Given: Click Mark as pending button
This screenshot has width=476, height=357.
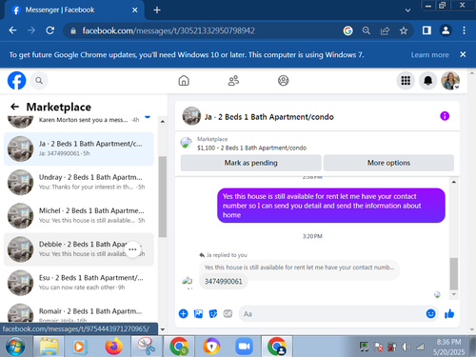Looking at the screenshot, I should [250, 163].
